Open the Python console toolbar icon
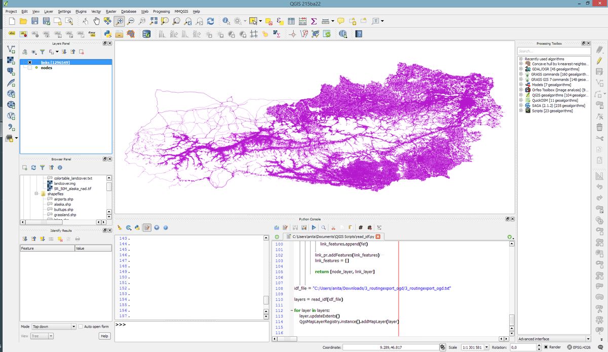 point(107,34)
